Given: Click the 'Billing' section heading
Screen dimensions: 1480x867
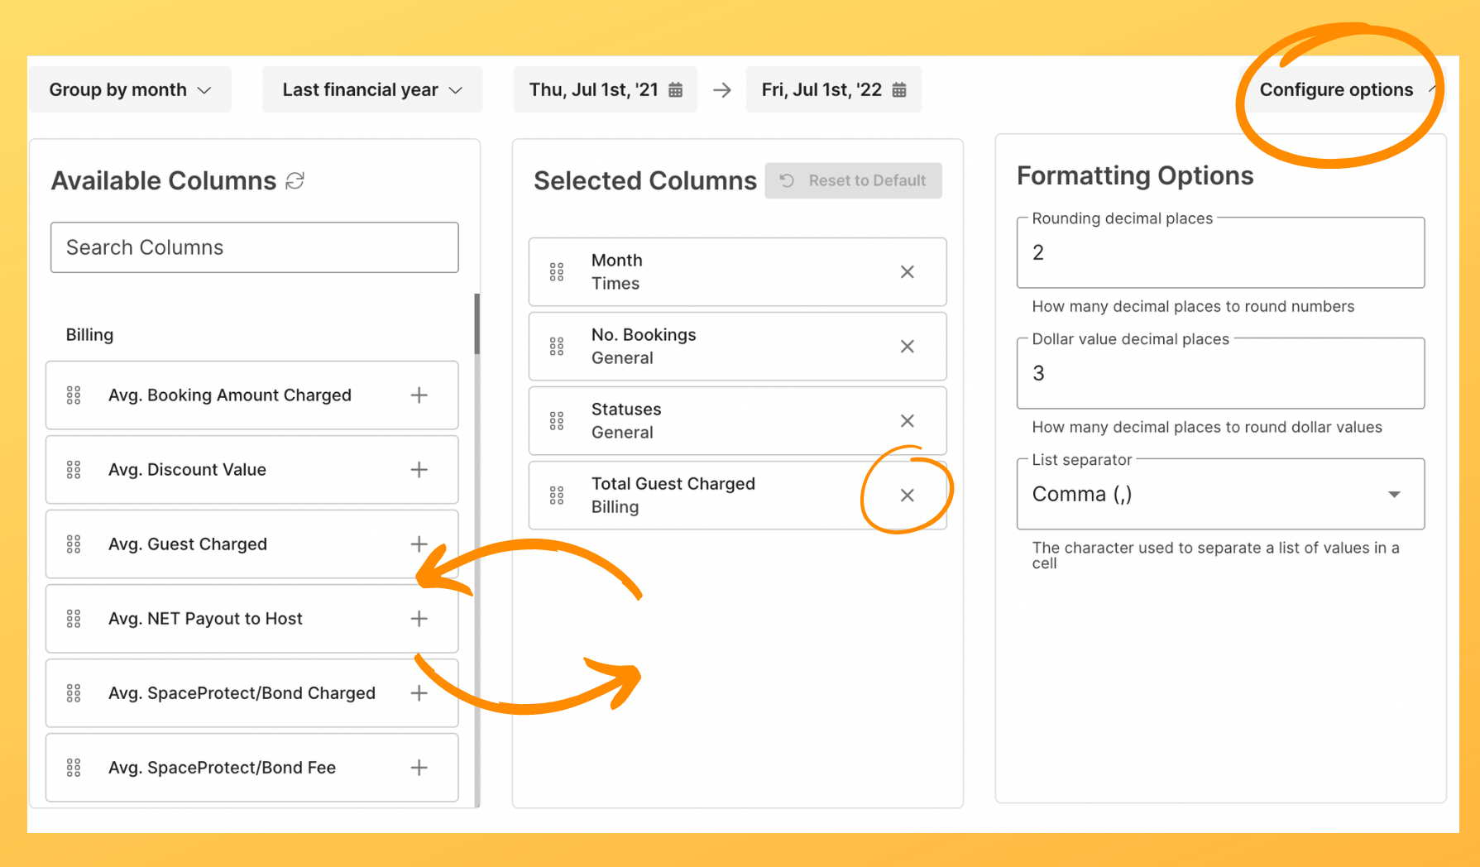Looking at the screenshot, I should pos(89,335).
